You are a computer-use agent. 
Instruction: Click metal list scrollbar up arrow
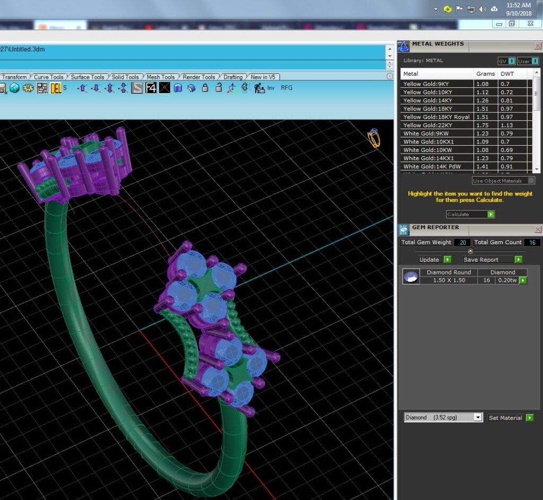[x=537, y=72]
